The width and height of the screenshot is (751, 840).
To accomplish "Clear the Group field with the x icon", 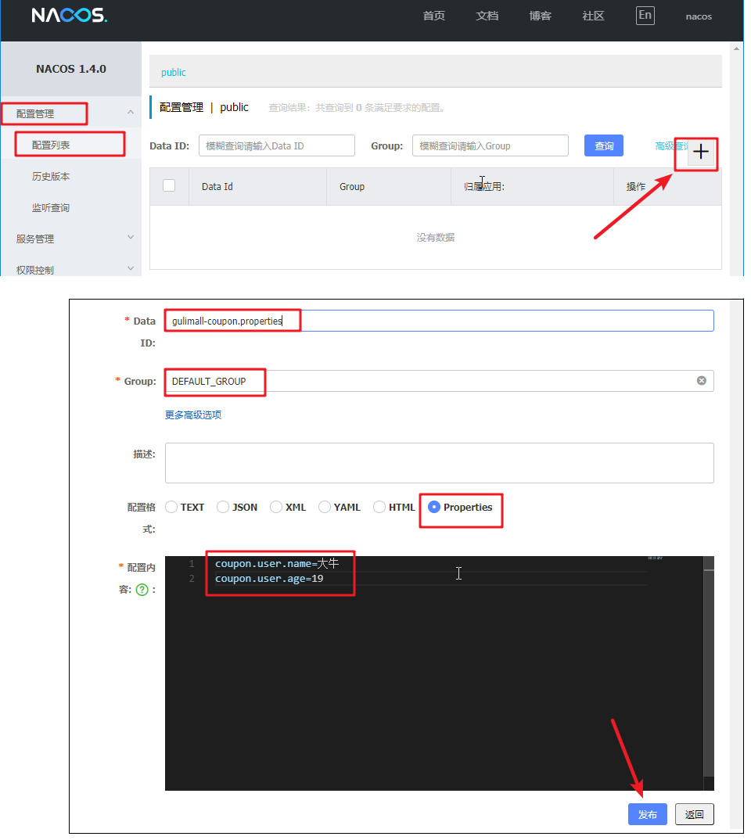I will click(x=701, y=380).
